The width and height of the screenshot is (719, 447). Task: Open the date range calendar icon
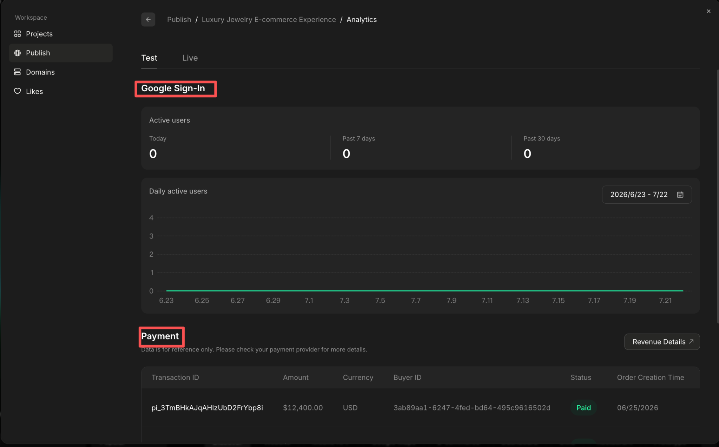click(x=680, y=195)
